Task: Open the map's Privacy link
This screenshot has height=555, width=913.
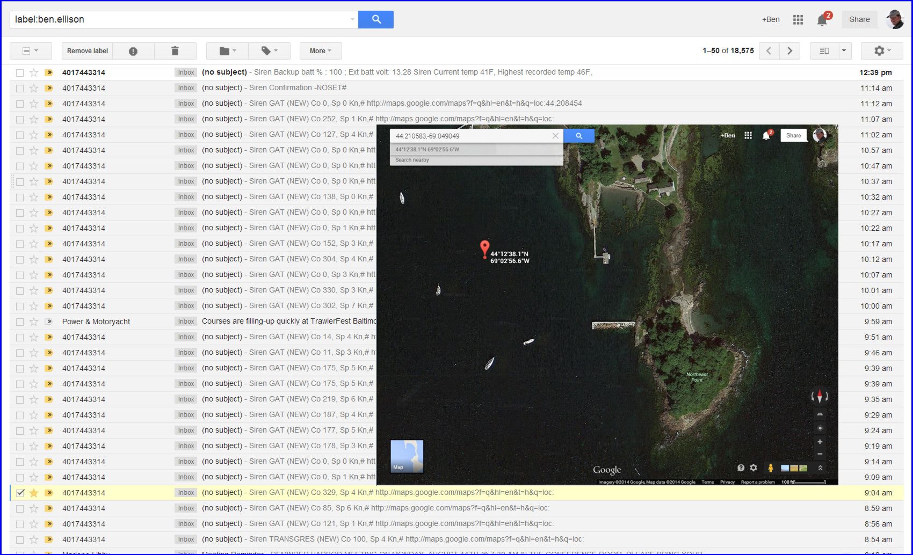Action: click(x=727, y=482)
